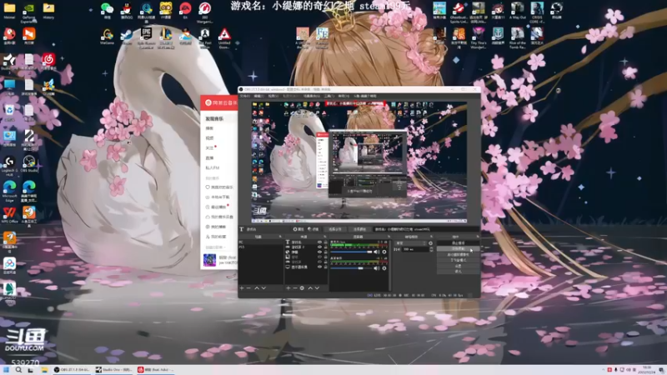Open OBS 工具 (Tools) menu
667x375 pixels.
[329, 96]
